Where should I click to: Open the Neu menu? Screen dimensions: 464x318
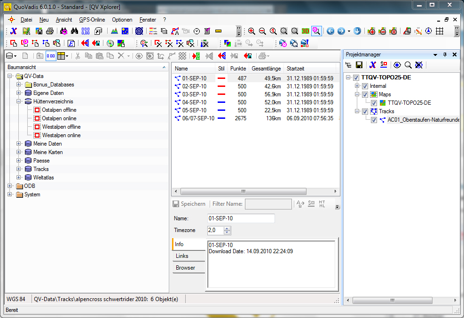pos(44,20)
